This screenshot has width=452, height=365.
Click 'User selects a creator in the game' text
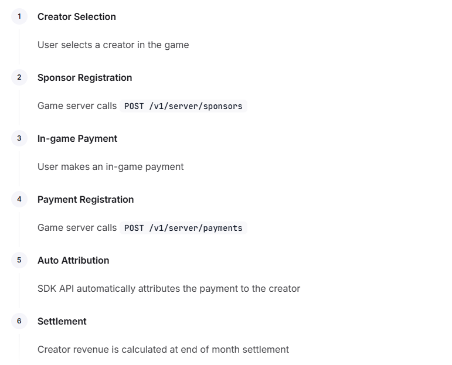(x=113, y=45)
